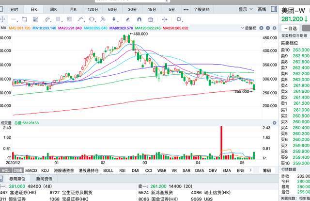Screen dimensions: 310x201
Task: Select the EMA indicator
Action: (227, 170)
